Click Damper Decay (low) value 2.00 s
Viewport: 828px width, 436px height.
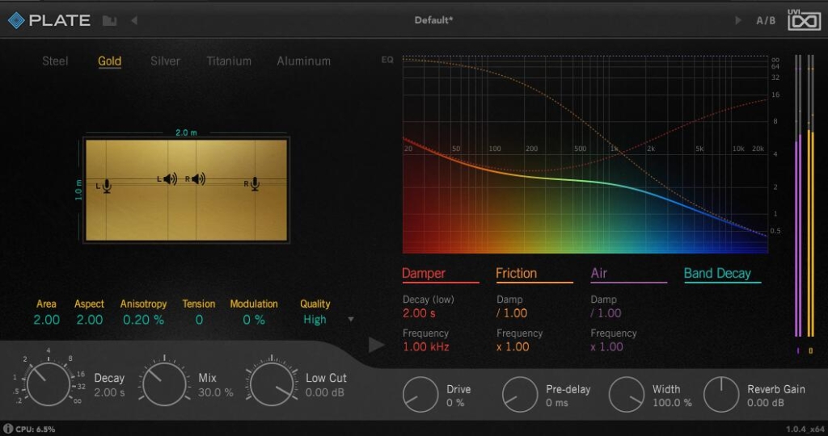419,313
